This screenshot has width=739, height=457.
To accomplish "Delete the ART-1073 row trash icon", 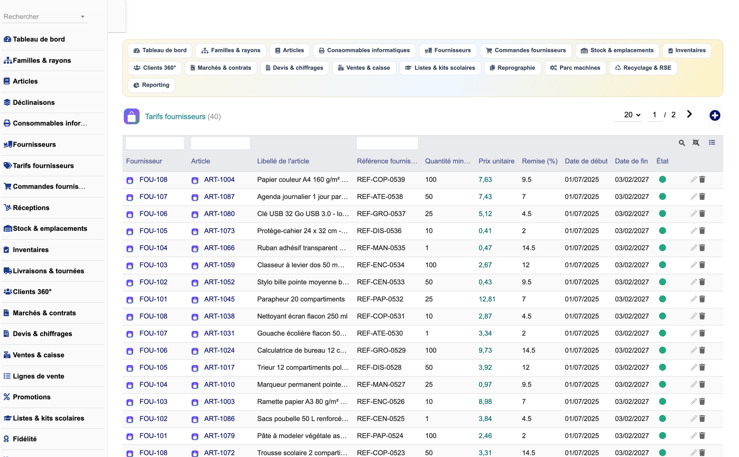I will click(702, 231).
